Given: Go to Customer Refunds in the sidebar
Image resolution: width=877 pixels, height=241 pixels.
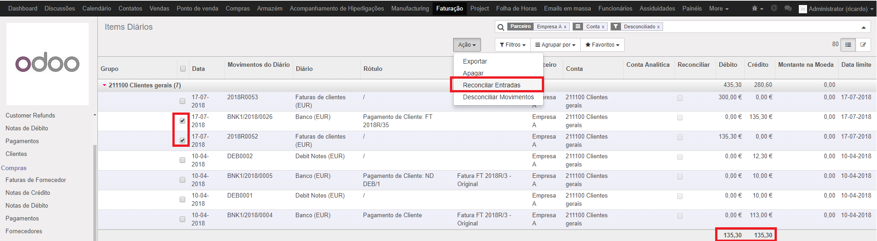Looking at the screenshot, I should tap(30, 115).
